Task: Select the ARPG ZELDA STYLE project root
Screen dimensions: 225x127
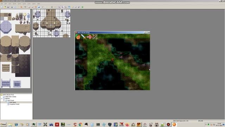Action: (x=8, y=95)
